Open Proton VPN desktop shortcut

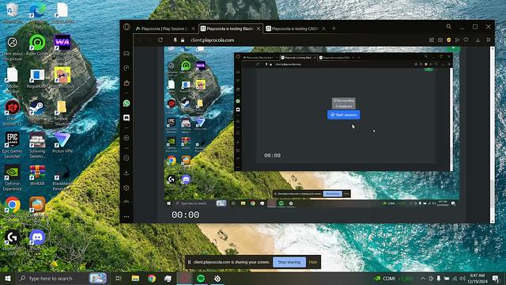(62, 142)
